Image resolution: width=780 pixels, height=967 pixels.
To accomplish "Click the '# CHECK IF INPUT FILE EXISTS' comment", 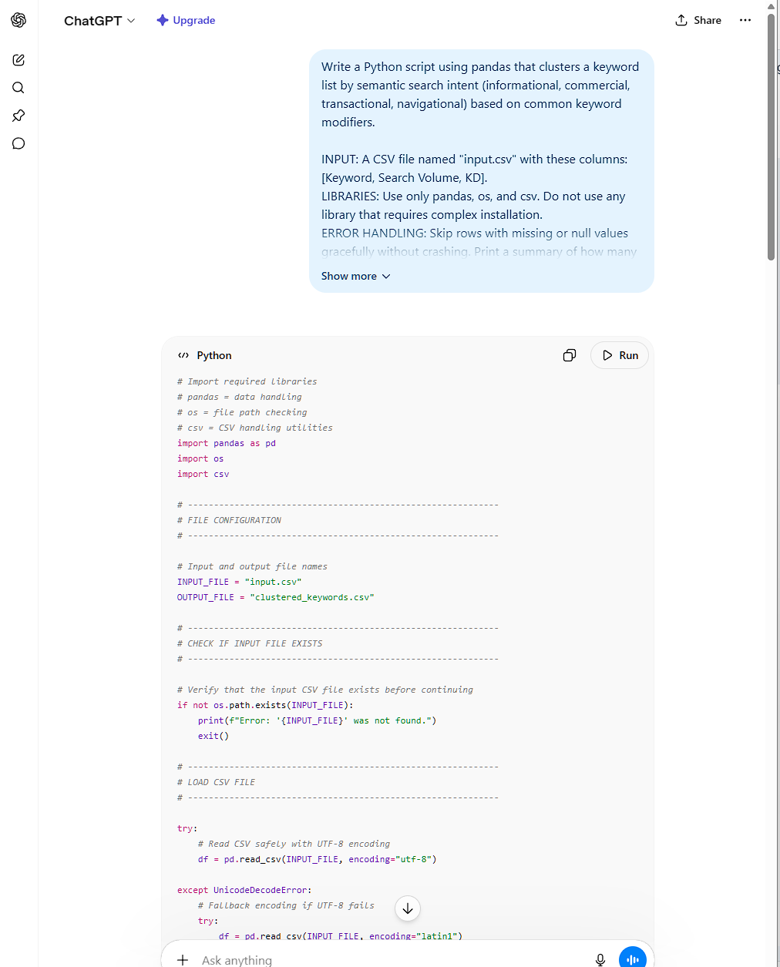I will pos(250,643).
